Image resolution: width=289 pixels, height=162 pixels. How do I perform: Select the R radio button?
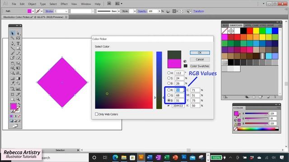tap(168, 90)
